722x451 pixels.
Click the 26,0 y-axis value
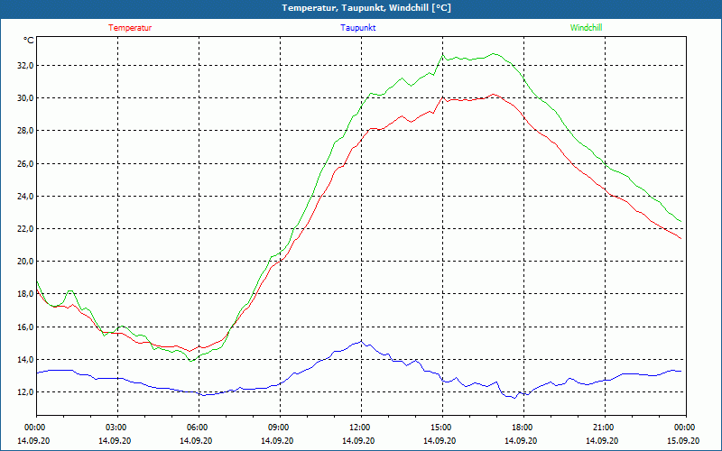click(25, 164)
